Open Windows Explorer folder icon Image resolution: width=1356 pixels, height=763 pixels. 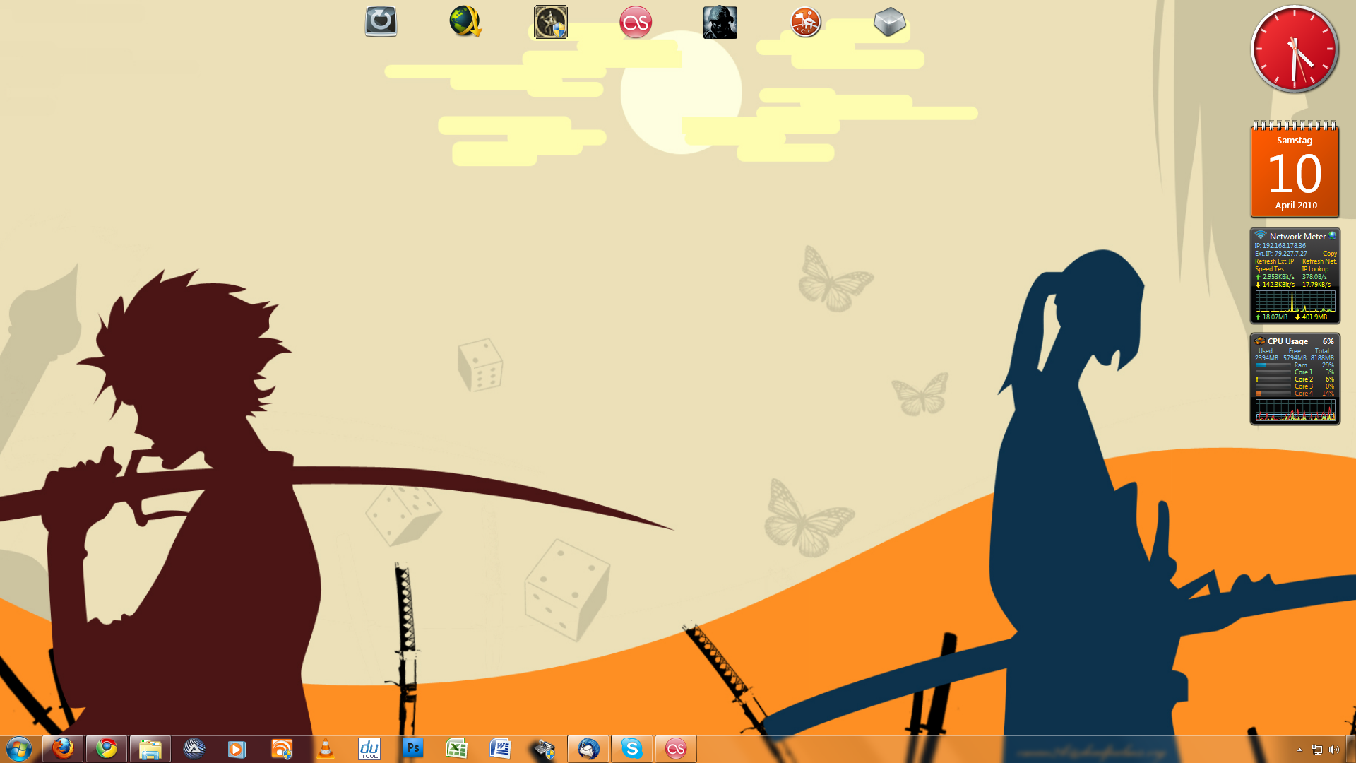pos(150,749)
